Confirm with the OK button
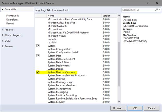Image resolution: width=162 pixels, height=112 pixels. (x=135, y=108)
